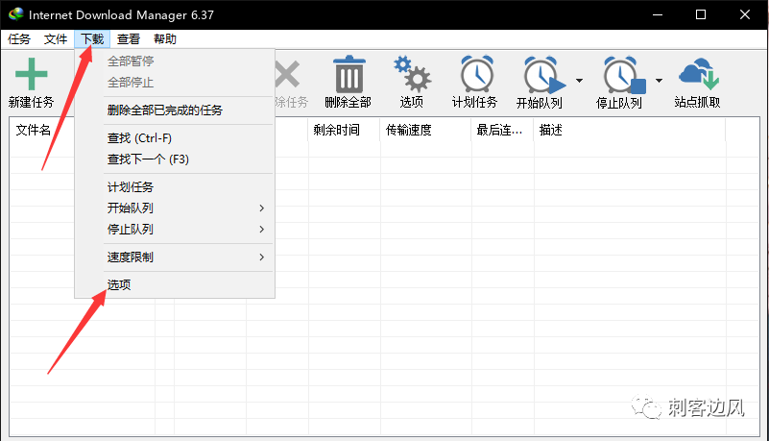Sort by the 剩余时间 column header

point(344,130)
